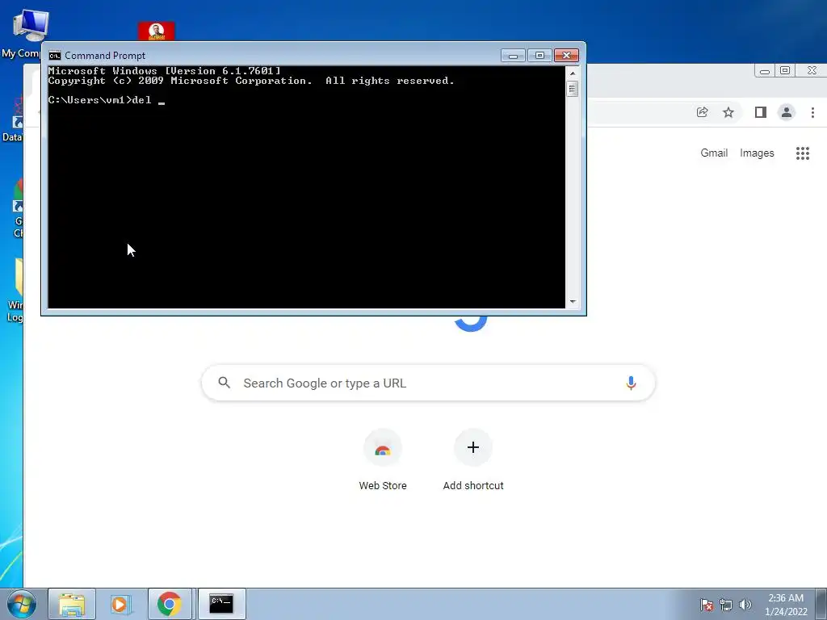
Task: Open the Web Store shortcut
Action: 383,460
